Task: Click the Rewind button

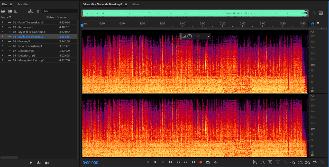Action: (x=178, y=162)
